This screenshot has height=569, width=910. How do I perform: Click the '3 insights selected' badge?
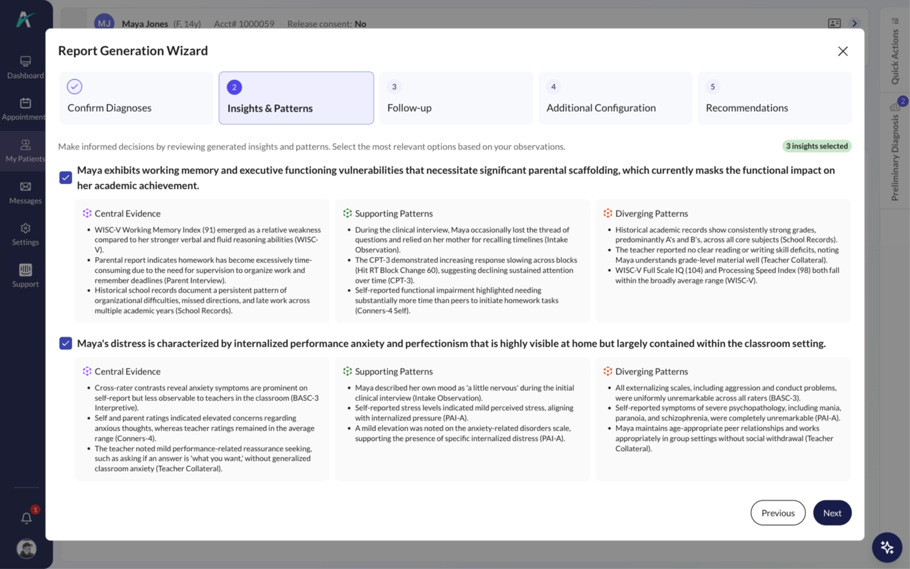click(817, 146)
